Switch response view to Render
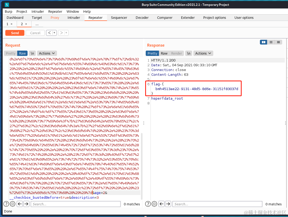This screenshot has width=288, height=217. click(x=176, y=53)
